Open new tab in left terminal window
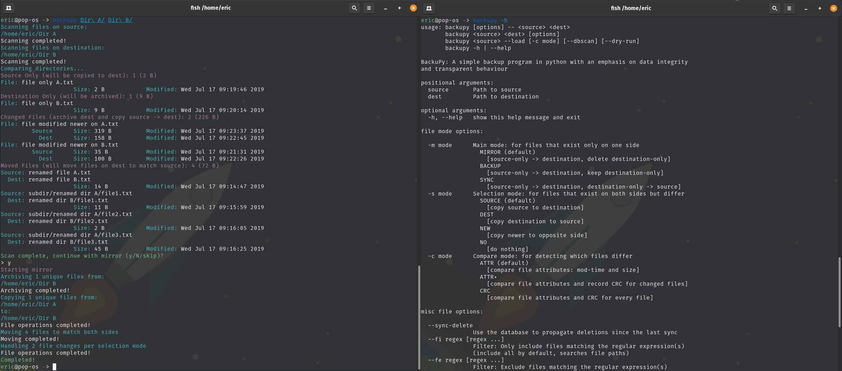The width and height of the screenshot is (842, 371). [x=8, y=8]
